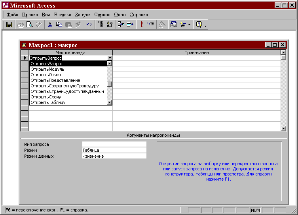Click the Имя запроса label
This screenshot has width=298, height=215.
[x=36, y=144]
